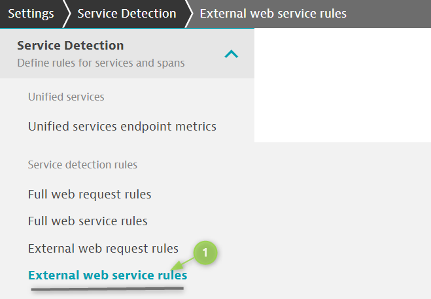431x299 pixels.
Task: Click the 'Define rules for services and spans' subtitle
Action: tap(101, 63)
